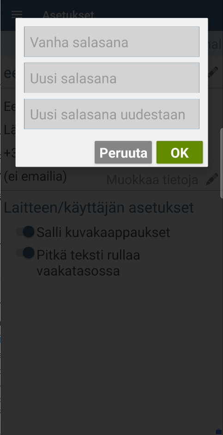Tap the (ei emailia) entry
The image size is (223, 435).
tap(35, 176)
